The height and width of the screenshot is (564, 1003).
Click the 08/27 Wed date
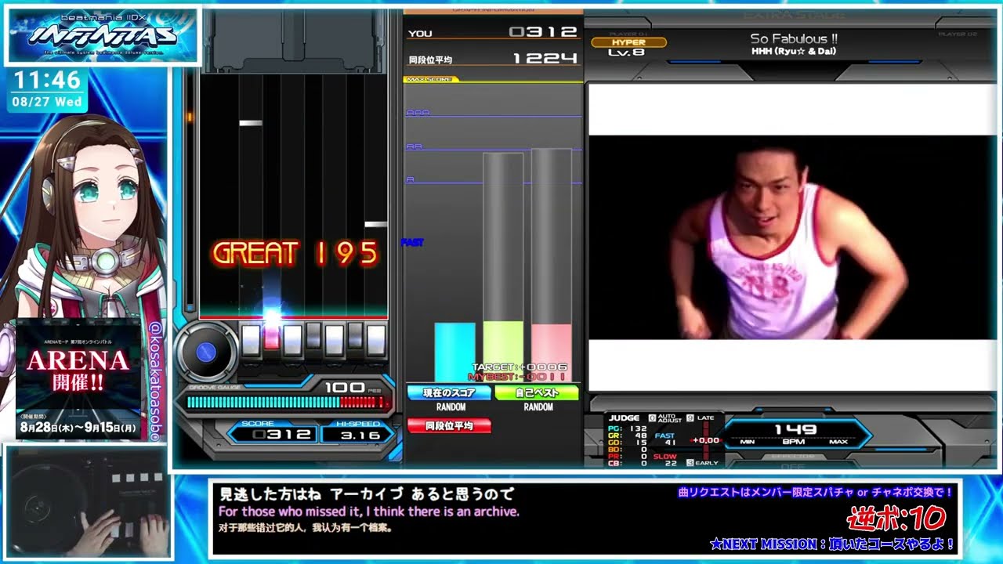[x=47, y=101]
